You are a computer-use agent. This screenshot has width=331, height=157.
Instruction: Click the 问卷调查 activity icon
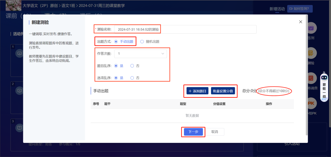point(311,78)
